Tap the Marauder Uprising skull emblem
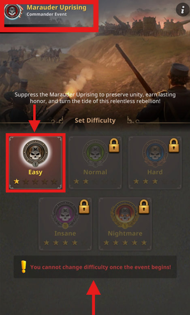 [x=13, y=12]
